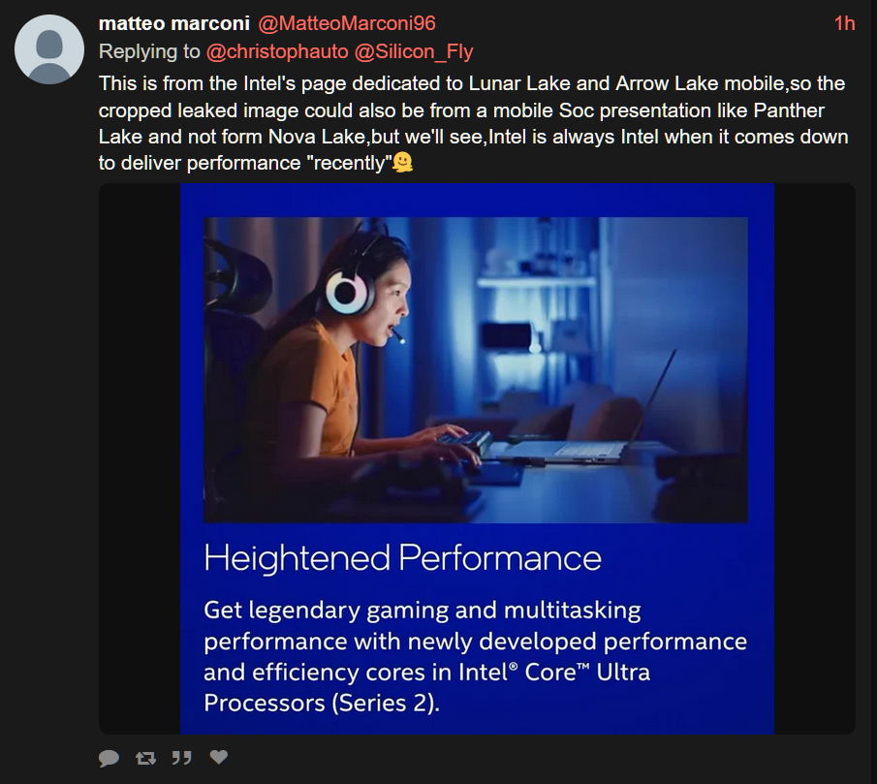Click the black letterbox left of the image
Viewport: 877px width, 784px height.
tap(140, 458)
